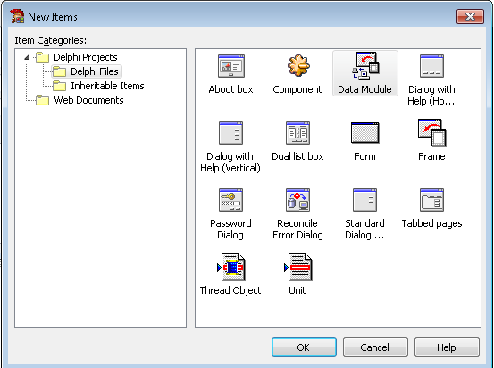Select the Password Dialog icon
Image resolution: width=494 pixels, height=368 pixels.
point(231,200)
